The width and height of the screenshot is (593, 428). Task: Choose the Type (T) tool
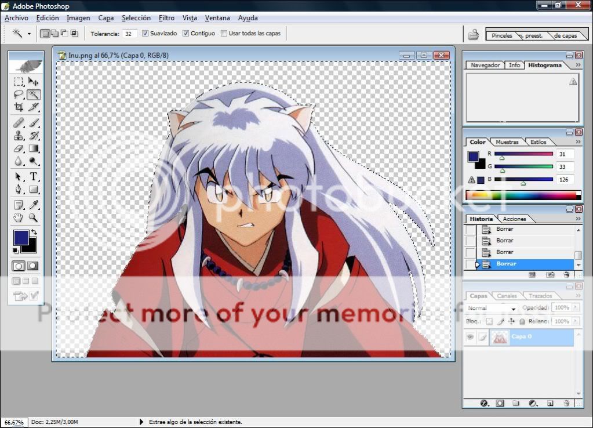[x=34, y=176]
